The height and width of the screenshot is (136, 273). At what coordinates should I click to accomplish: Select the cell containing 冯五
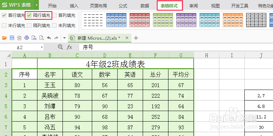[50, 127]
